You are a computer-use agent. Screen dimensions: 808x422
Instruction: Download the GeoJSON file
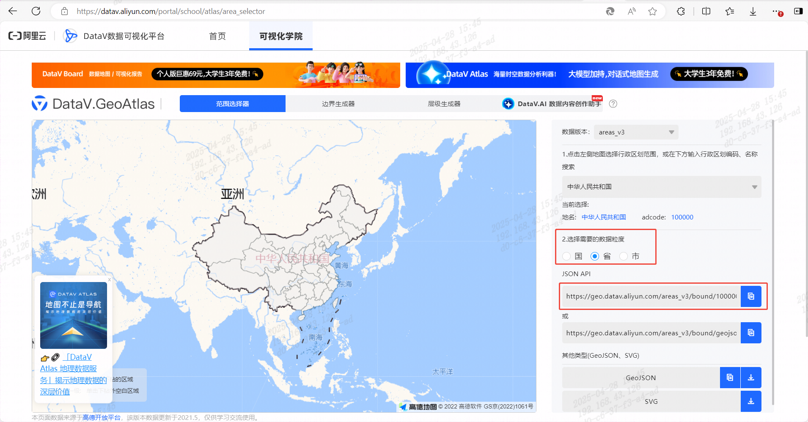[751, 377]
